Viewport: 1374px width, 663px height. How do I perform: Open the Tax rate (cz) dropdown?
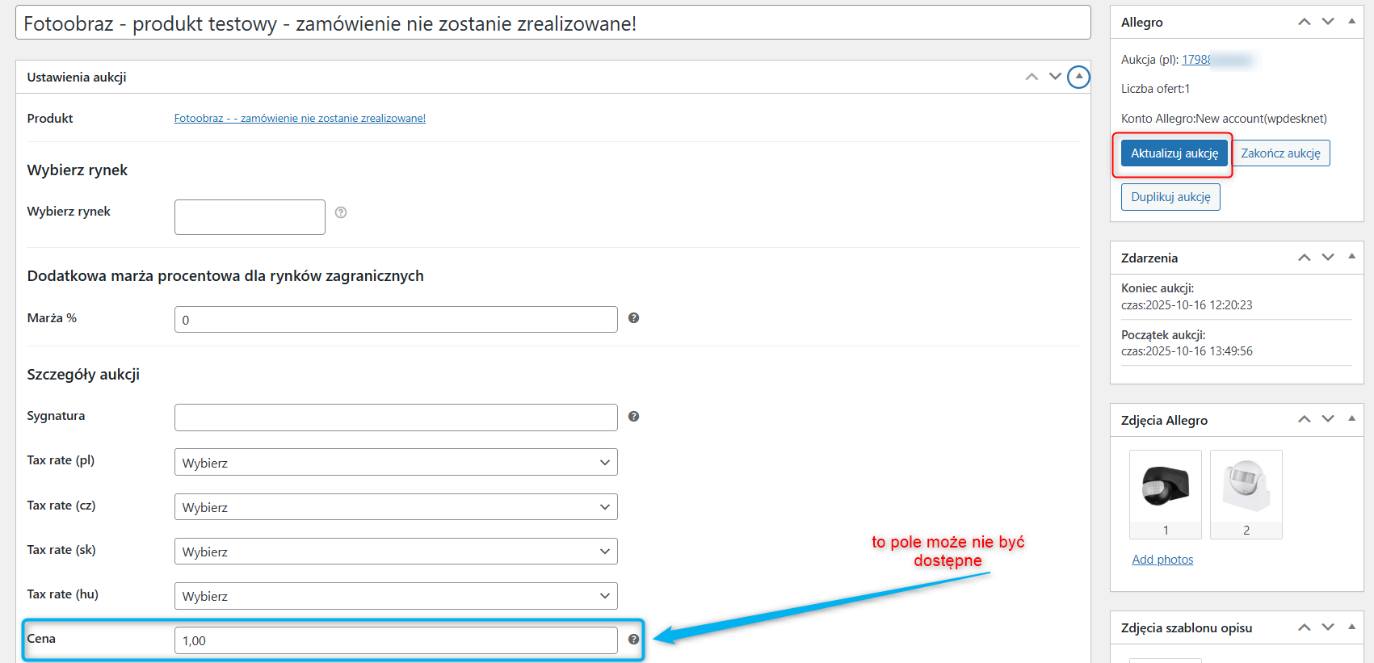coord(396,507)
